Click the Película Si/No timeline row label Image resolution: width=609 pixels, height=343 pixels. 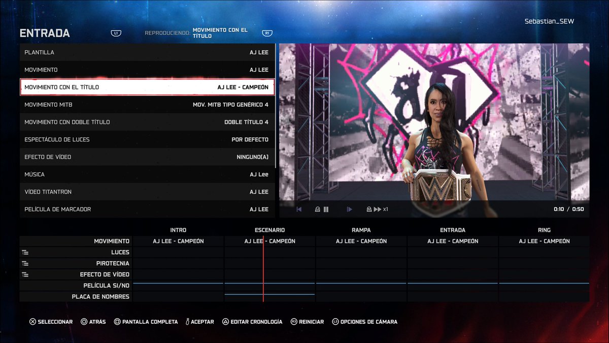[106, 286]
